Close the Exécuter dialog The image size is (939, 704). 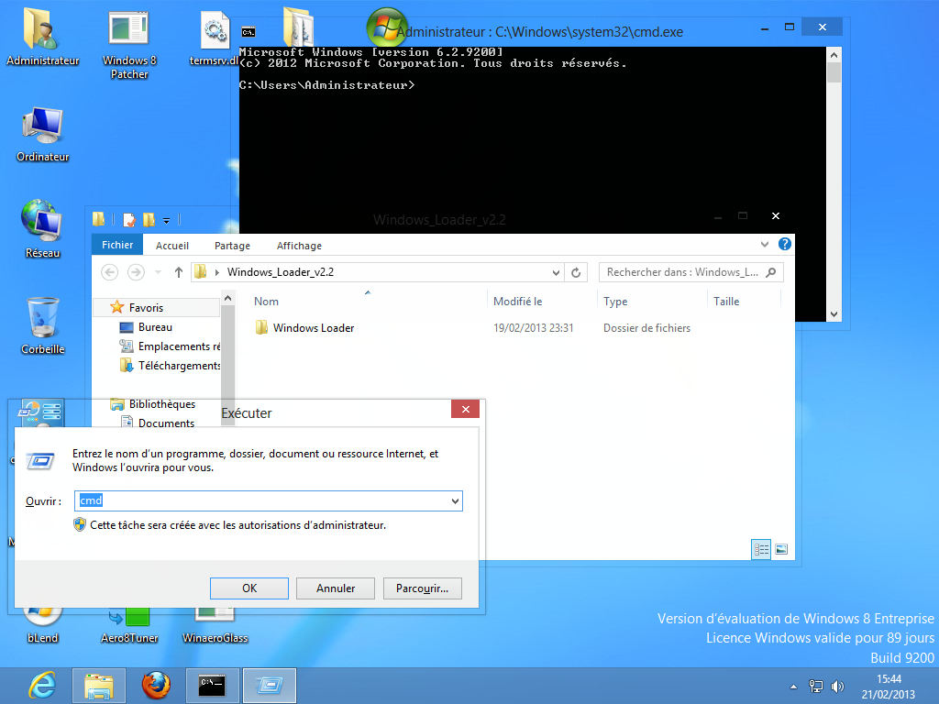coord(465,409)
